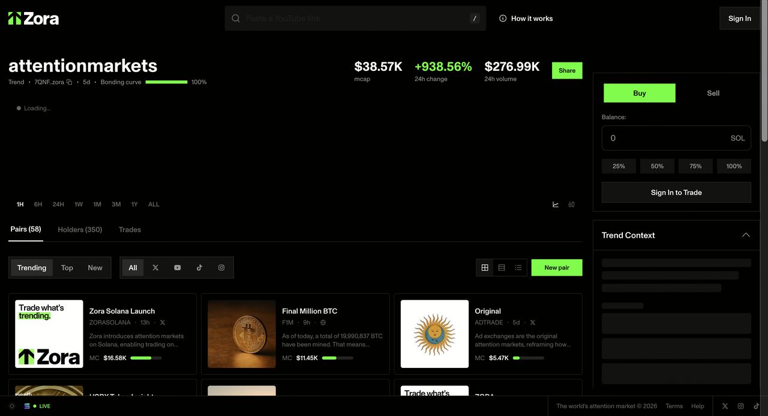Click Sign In to Trade
This screenshot has width=768, height=416.
tap(676, 193)
